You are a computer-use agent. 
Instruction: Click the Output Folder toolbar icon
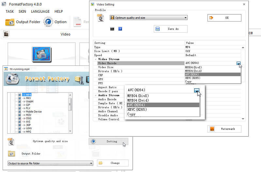coord(10,22)
